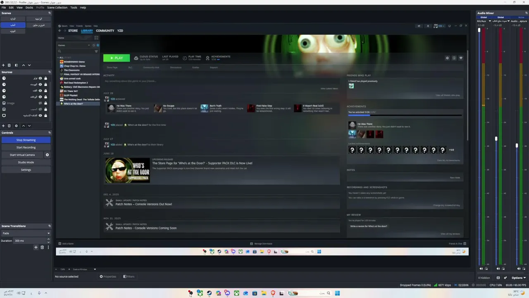
Task: Open the Docks menu
Action: click(29, 7)
